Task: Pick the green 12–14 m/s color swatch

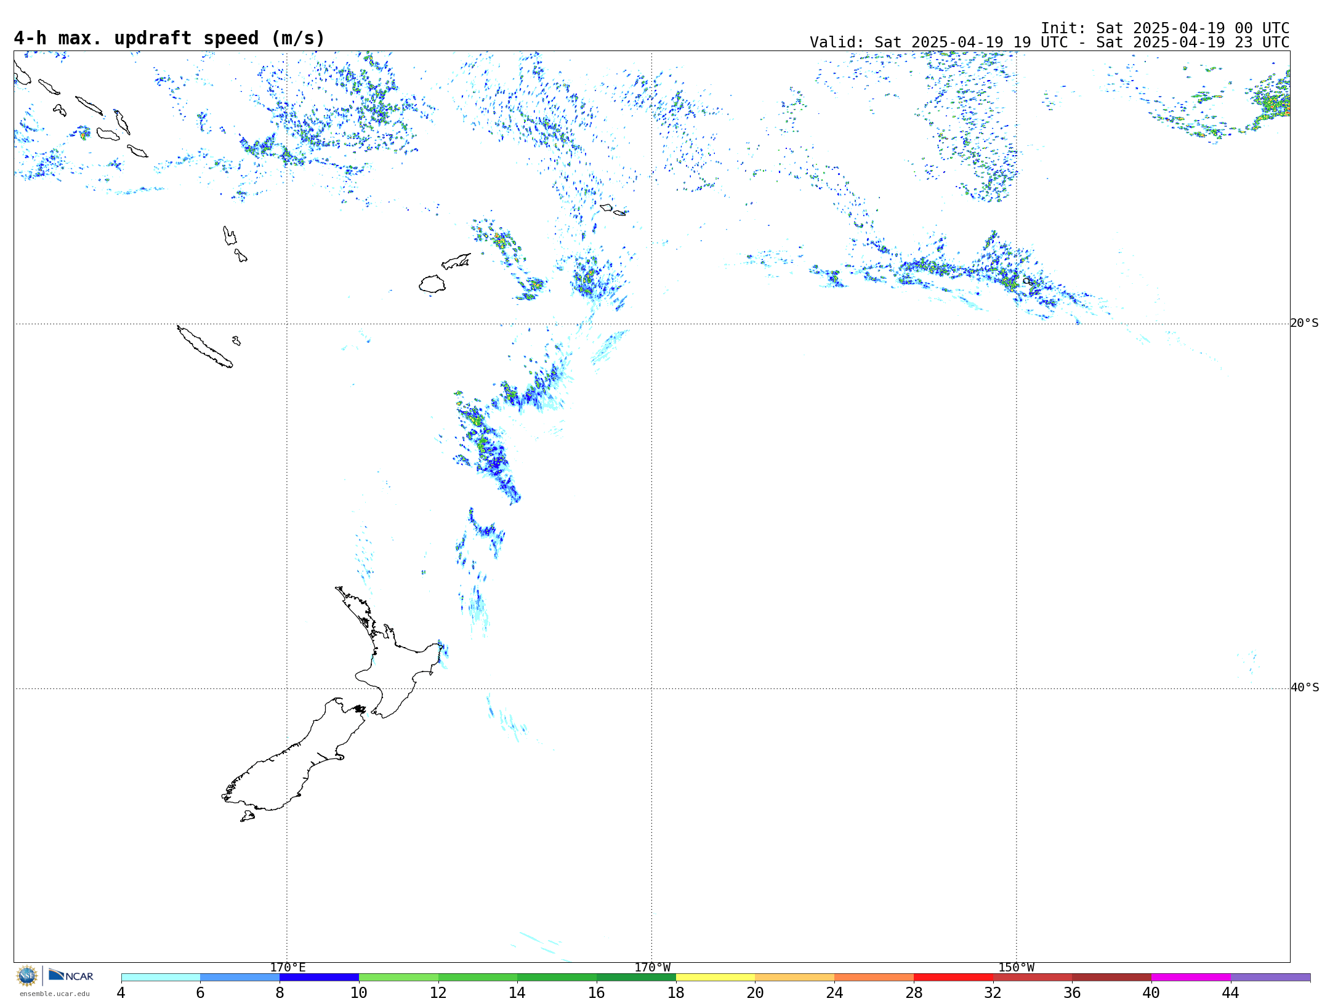Action: [478, 978]
